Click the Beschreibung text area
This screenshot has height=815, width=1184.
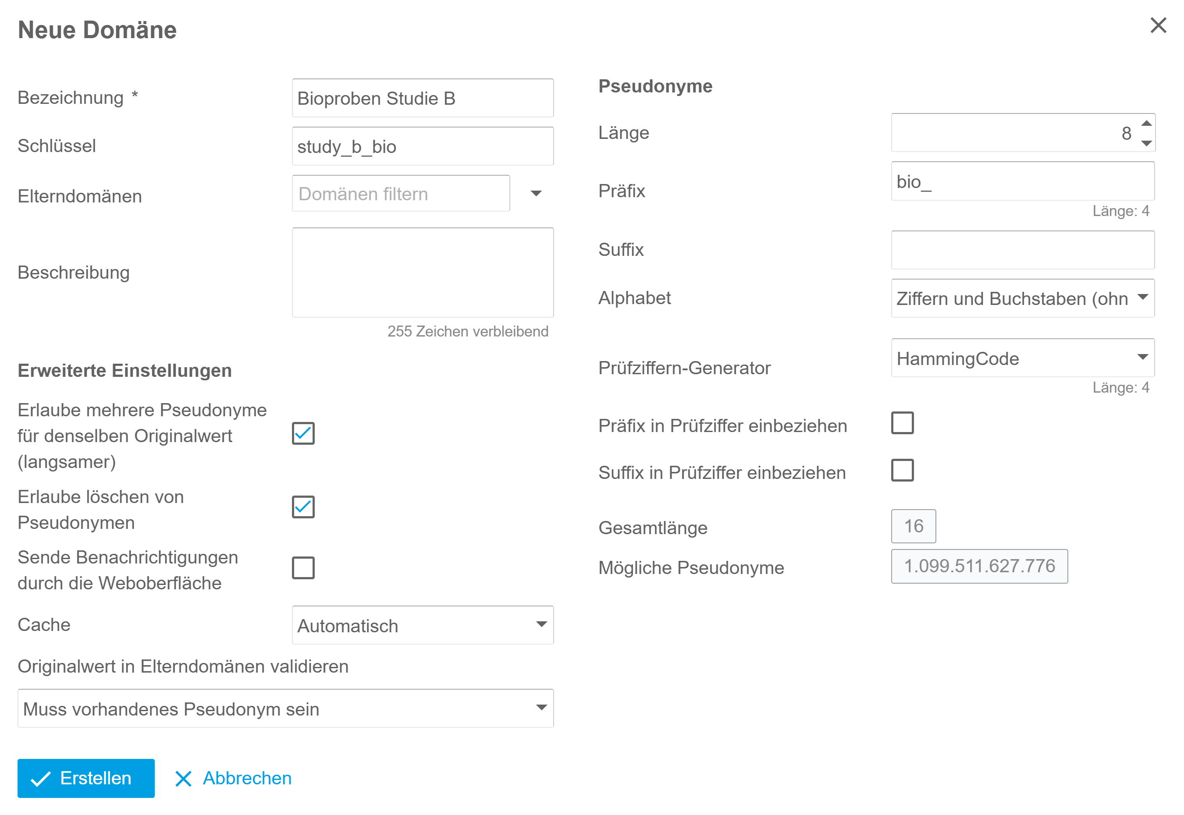tap(423, 273)
